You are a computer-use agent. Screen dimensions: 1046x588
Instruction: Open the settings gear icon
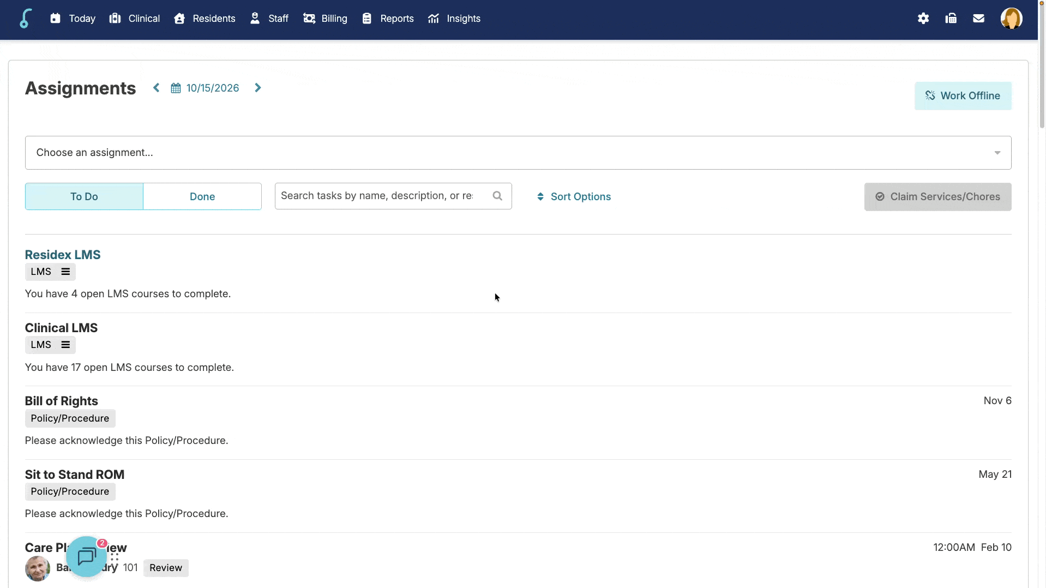pyautogui.click(x=923, y=19)
